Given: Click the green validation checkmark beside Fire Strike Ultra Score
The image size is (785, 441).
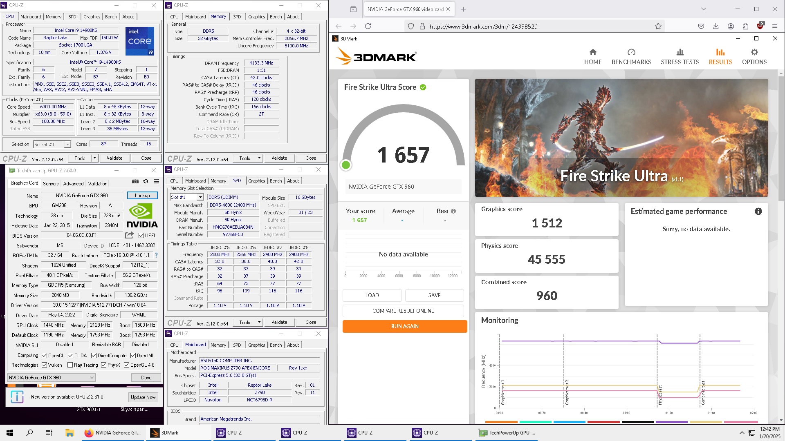Looking at the screenshot, I should 423,87.
